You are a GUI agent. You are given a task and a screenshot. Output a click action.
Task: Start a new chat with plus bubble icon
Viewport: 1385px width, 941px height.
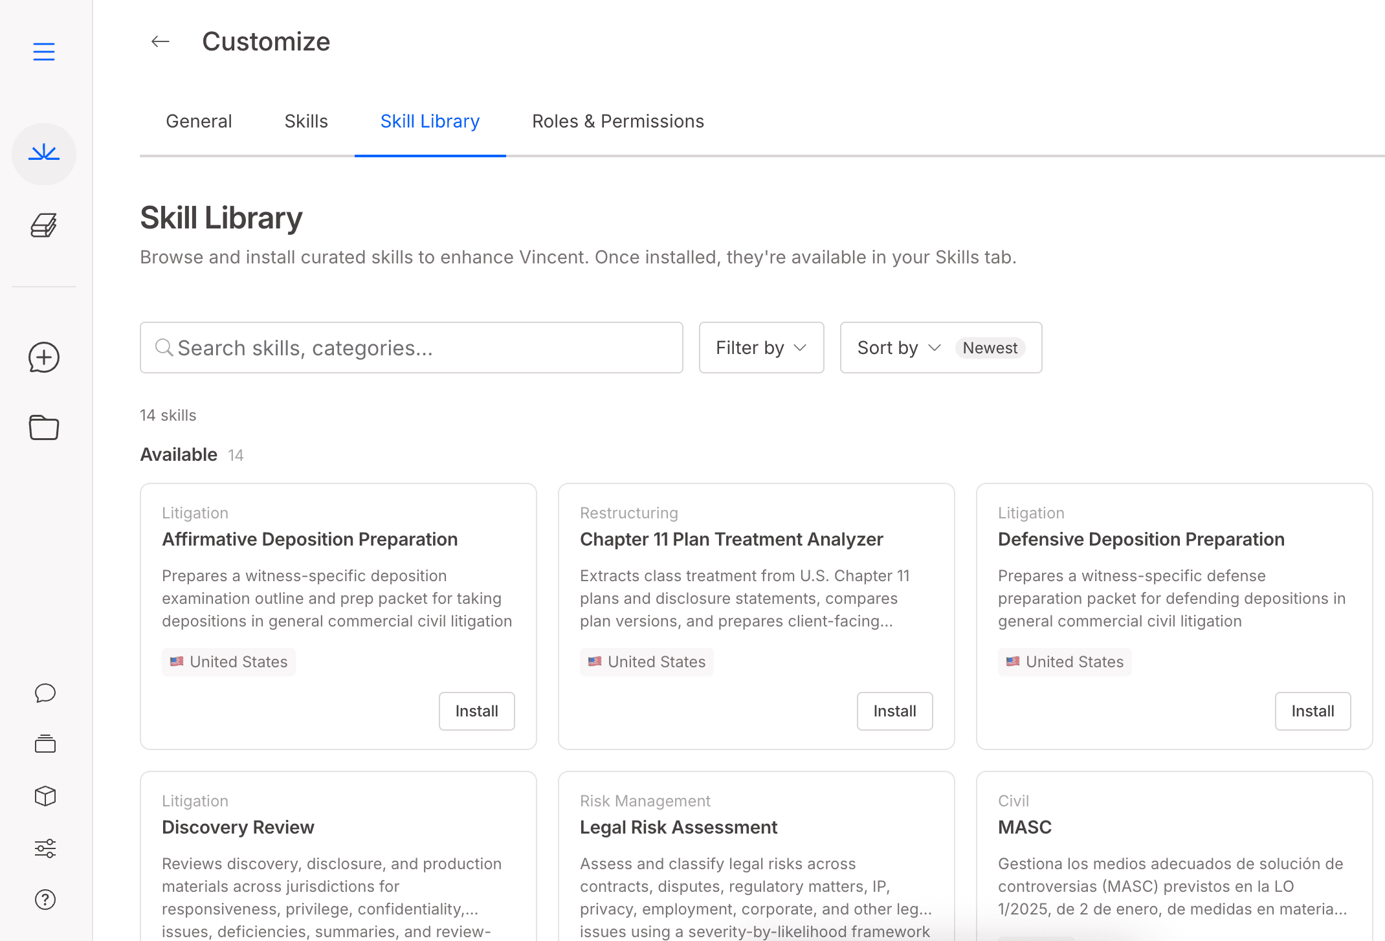44,357
